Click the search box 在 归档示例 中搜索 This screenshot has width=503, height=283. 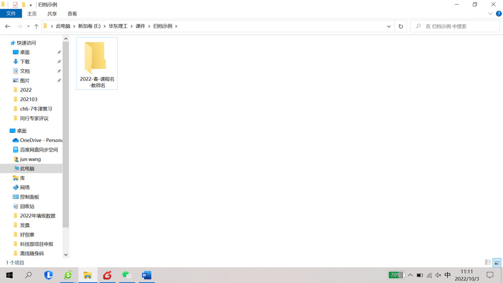(455, 26)
